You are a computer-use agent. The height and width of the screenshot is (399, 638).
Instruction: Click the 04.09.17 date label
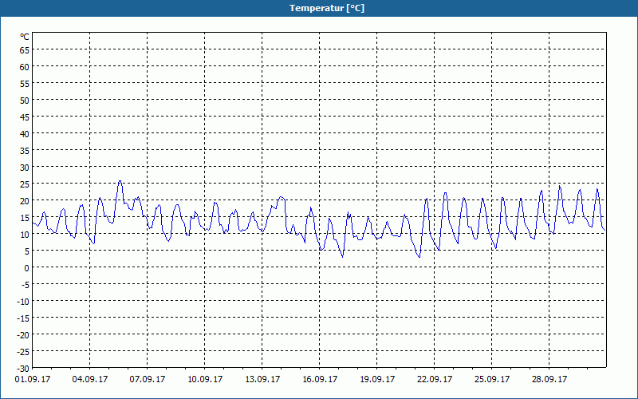coord(90,379)
